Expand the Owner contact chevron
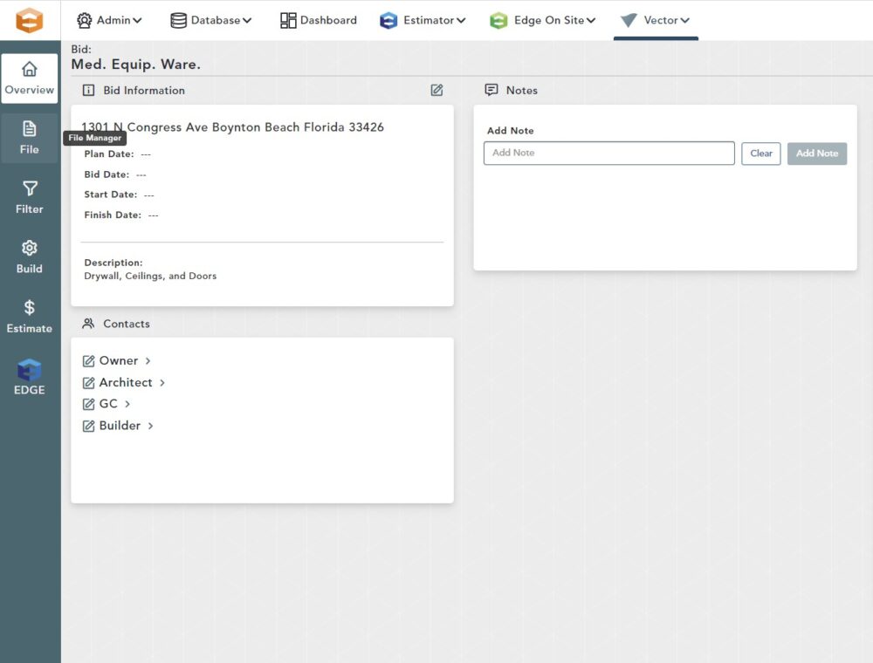873x663 pixels. (x=148, y=361)
